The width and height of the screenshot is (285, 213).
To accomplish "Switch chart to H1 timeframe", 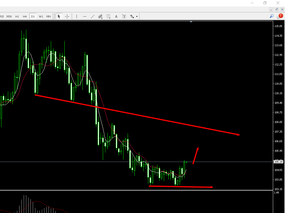I will click(x=17, y=16).
